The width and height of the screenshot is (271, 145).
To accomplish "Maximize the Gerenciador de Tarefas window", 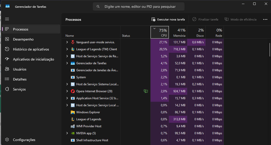I will [x=254, y=4].
